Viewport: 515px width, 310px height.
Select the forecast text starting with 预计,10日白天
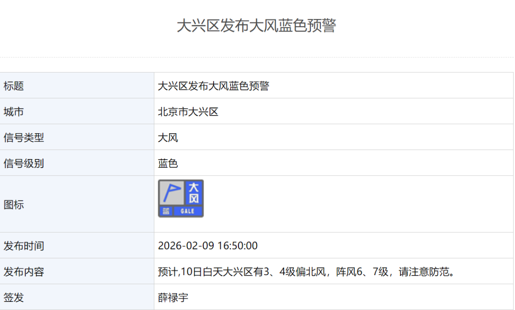(x=306, y=272)
